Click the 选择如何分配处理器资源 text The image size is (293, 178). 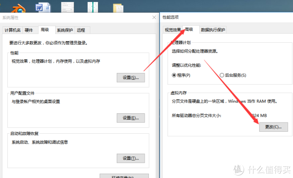pos(195,51)
